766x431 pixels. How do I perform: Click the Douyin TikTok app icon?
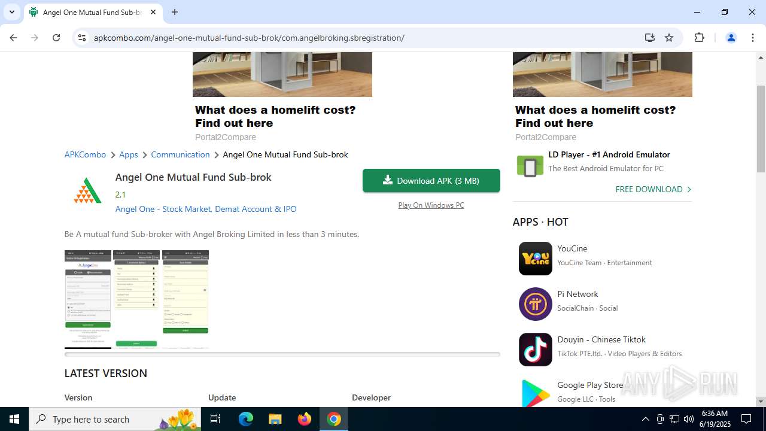tap(536, 350)
